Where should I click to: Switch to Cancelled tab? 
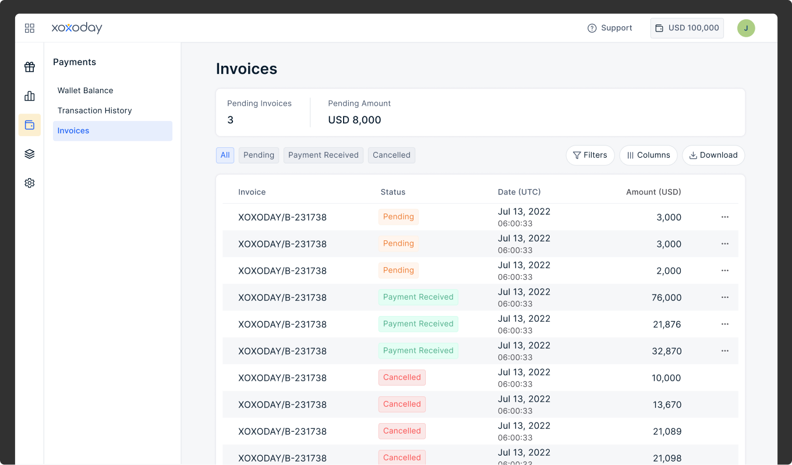391,155
